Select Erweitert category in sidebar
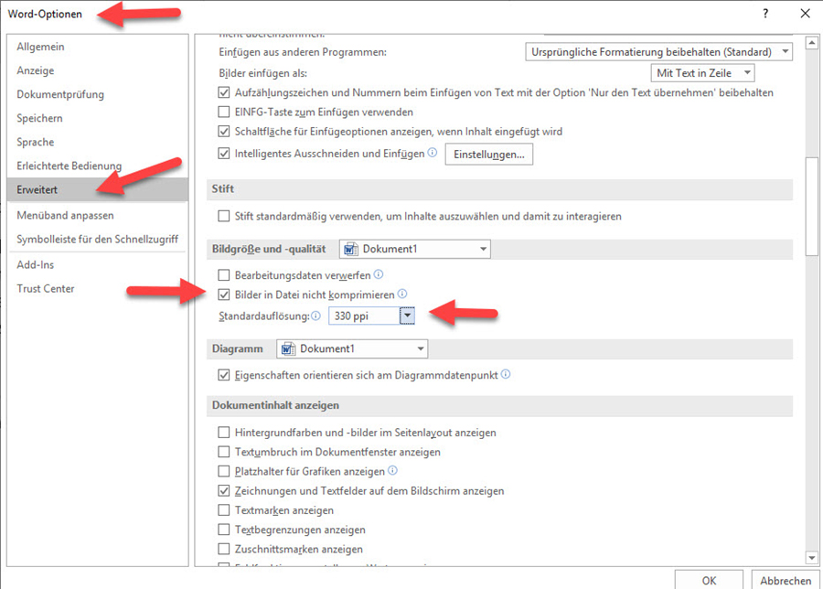 [x=98, y=189]
